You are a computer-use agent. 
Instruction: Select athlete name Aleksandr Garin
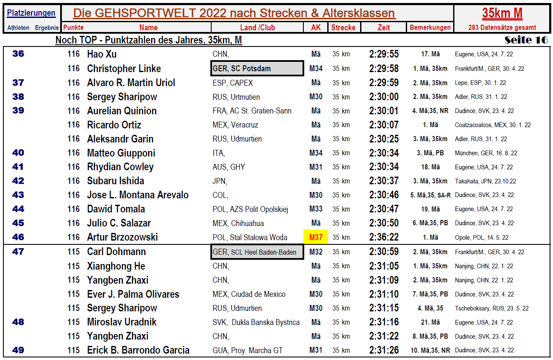120,139
